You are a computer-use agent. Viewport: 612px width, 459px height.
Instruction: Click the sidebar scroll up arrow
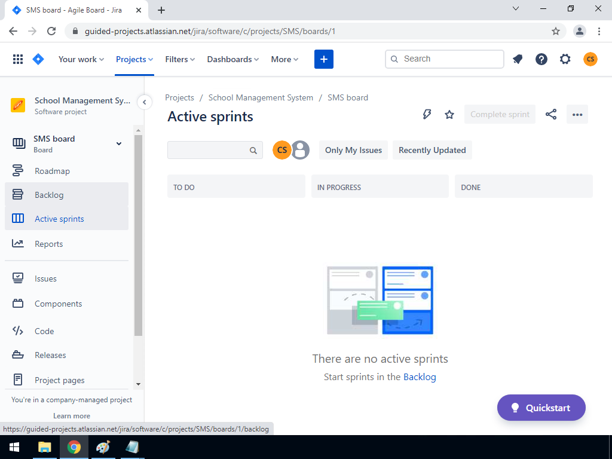(x=138, y=130)
